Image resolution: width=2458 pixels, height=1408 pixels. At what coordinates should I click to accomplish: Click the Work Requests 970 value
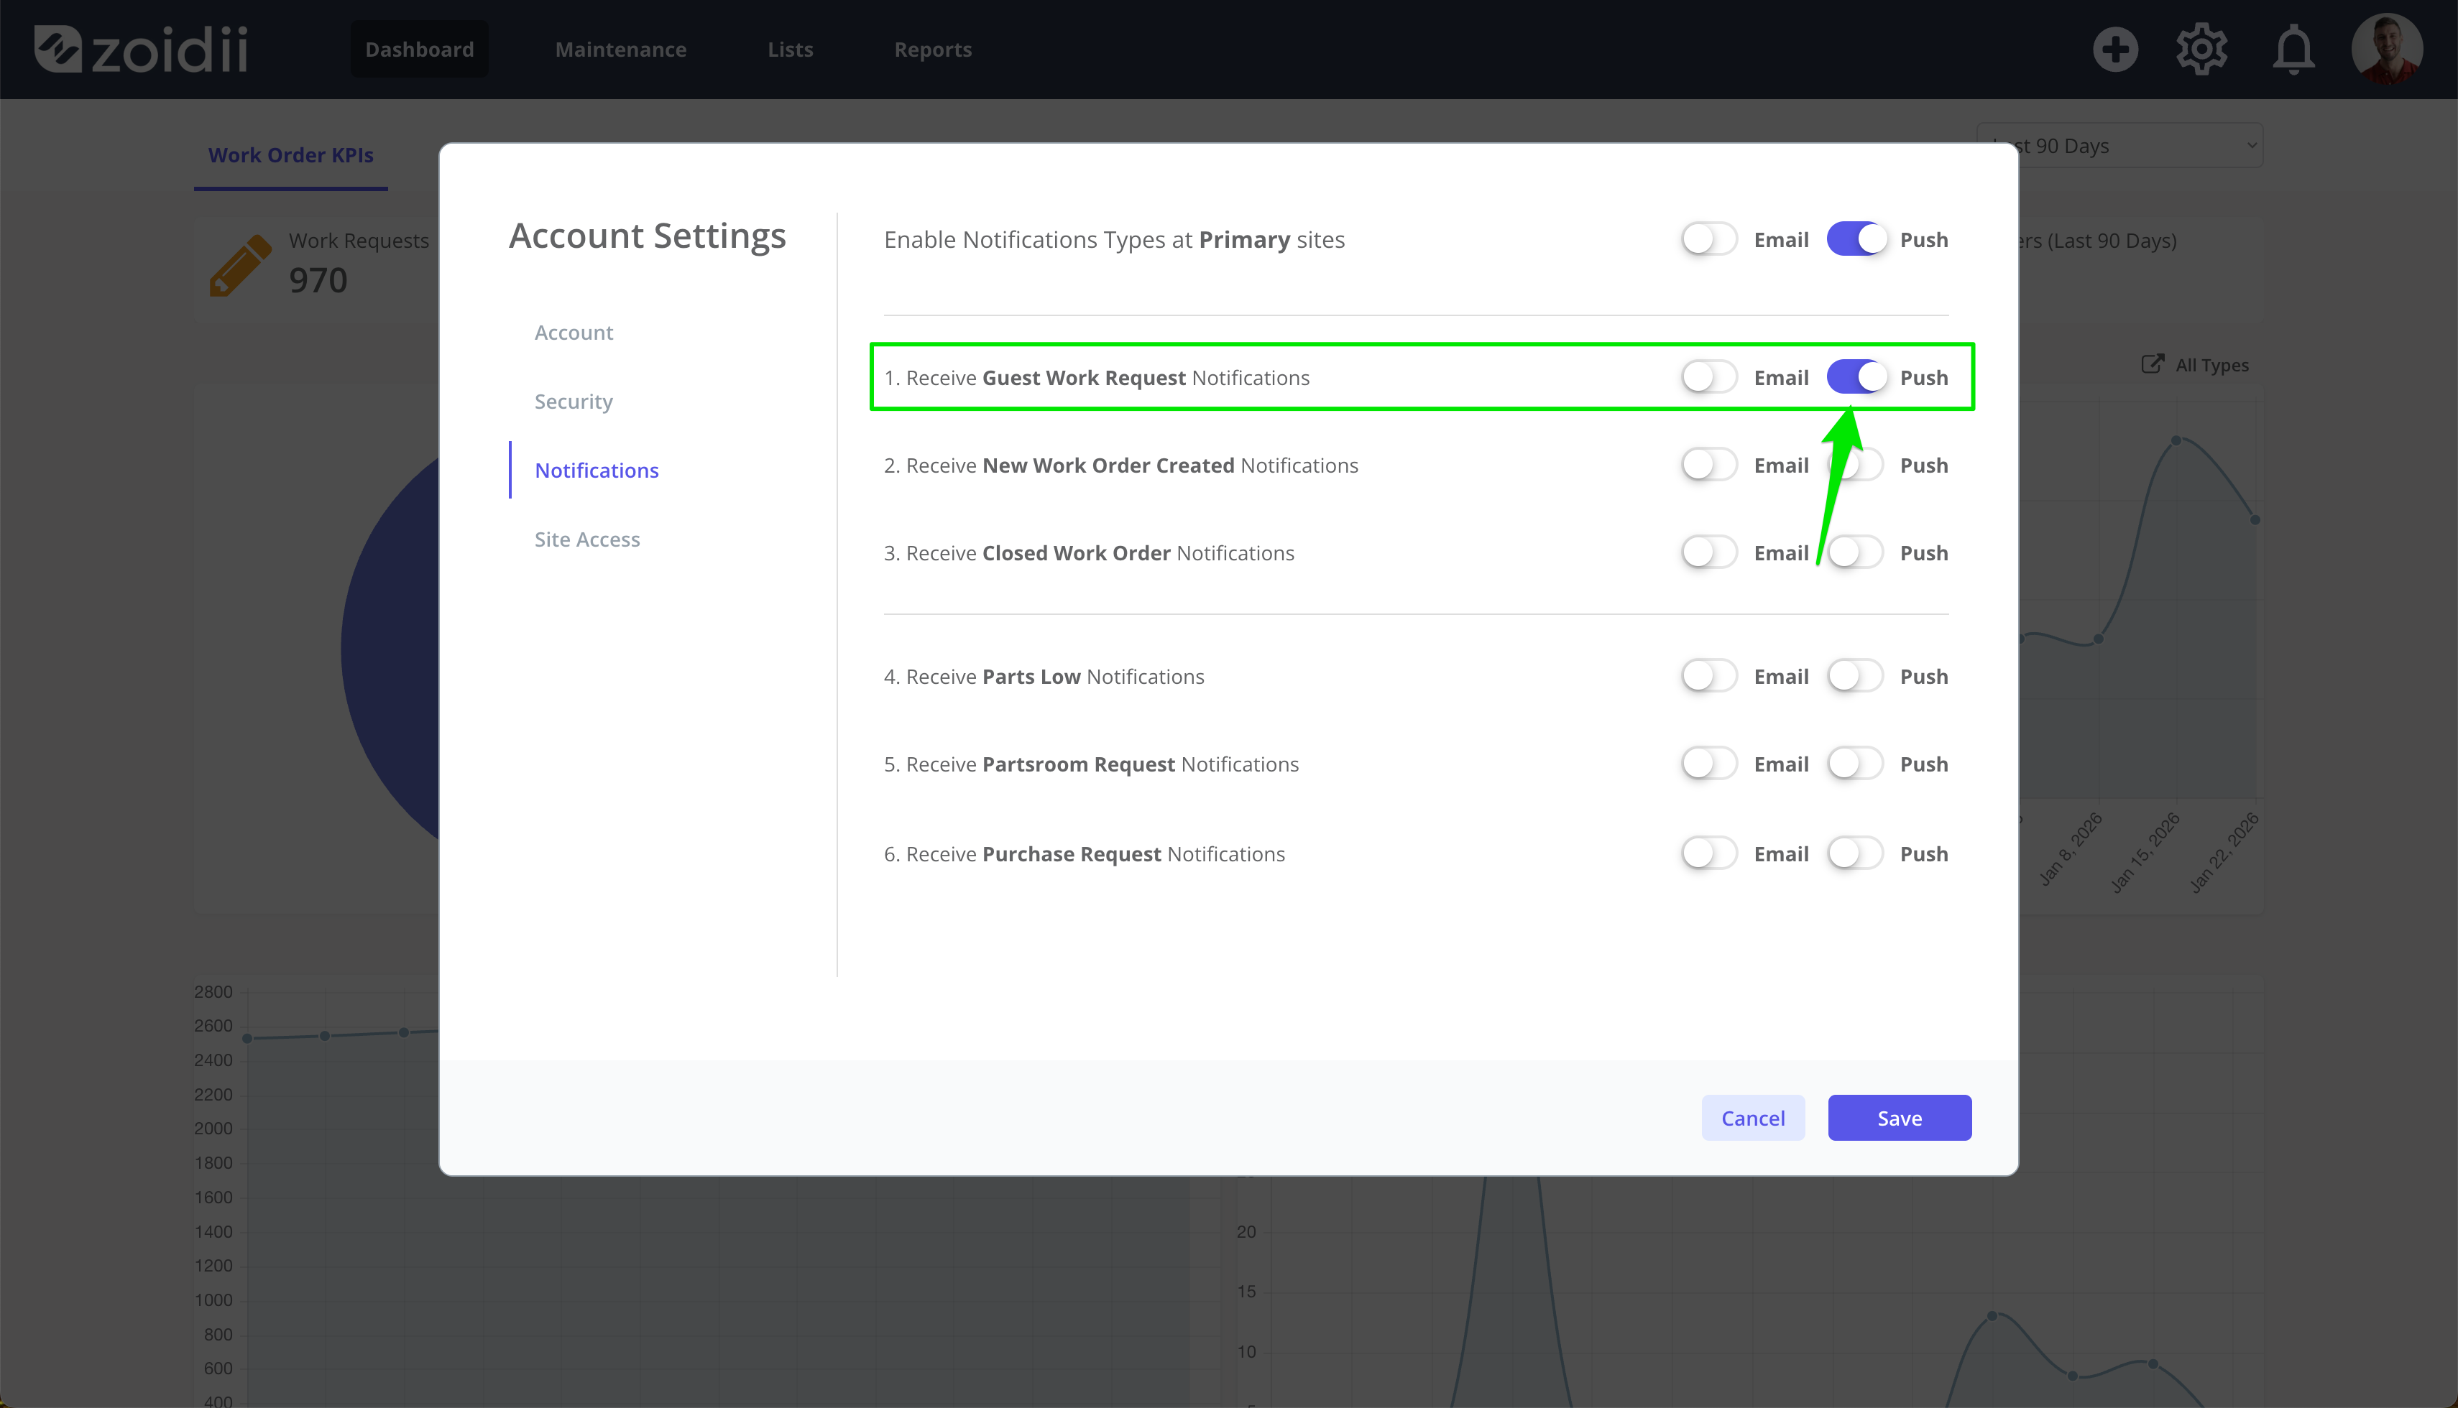pos(317,280)
